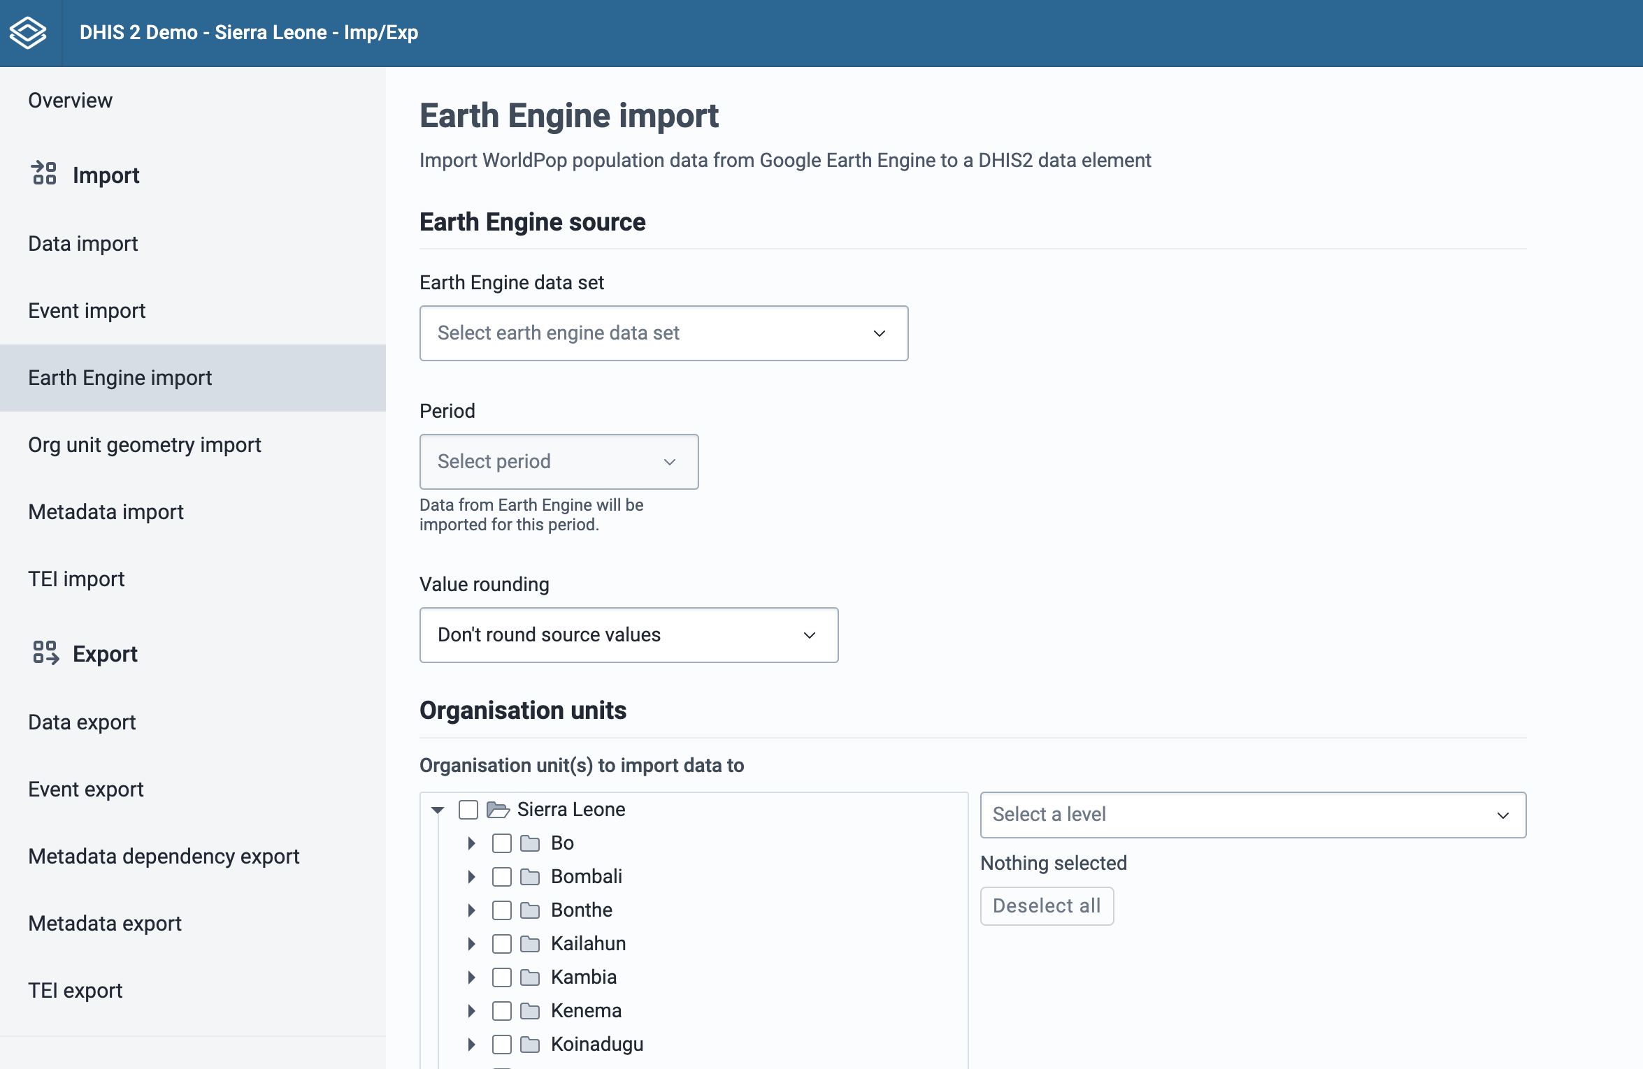
Task: Click the Kambia folder icon
Action: [531, 977]
